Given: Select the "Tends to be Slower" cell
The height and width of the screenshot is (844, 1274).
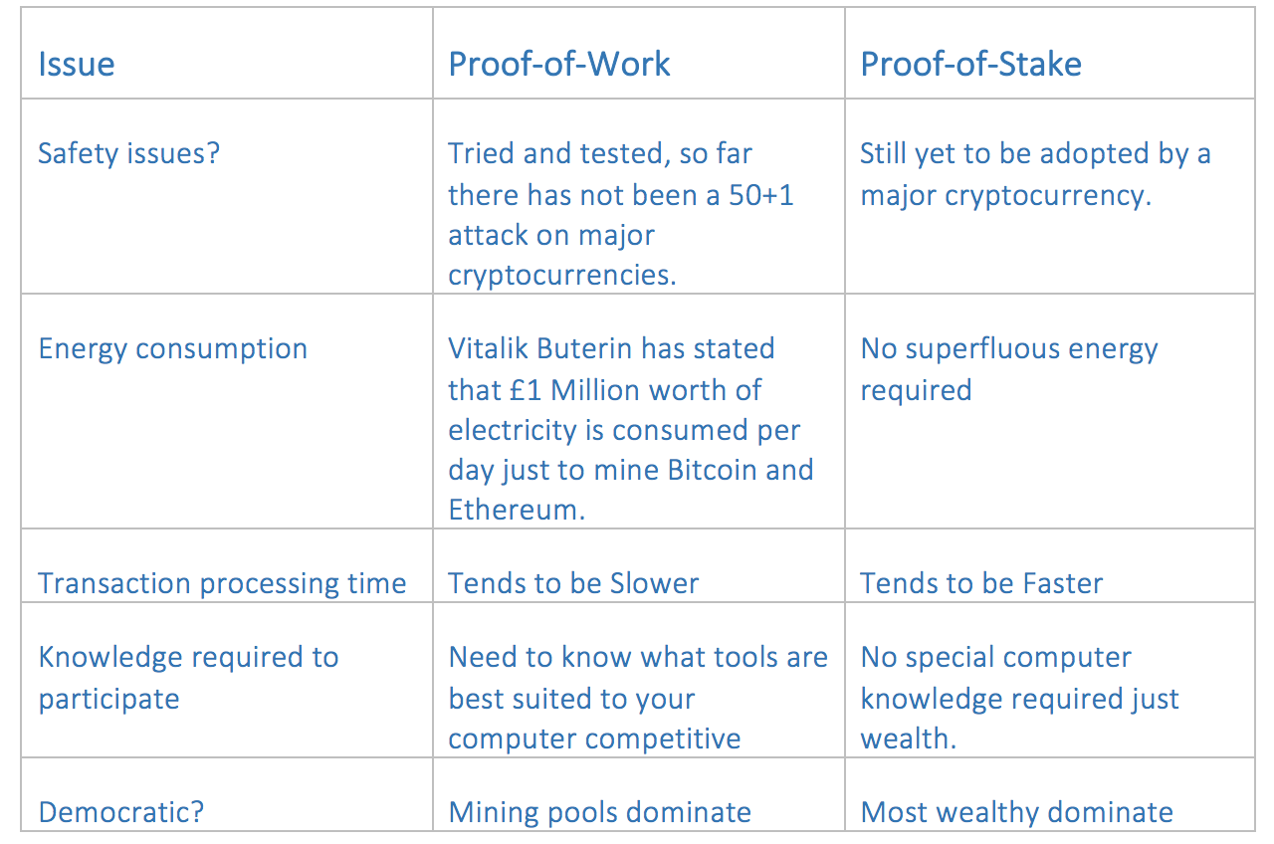Looking at the screenshot, I should [x=573, y=583].
